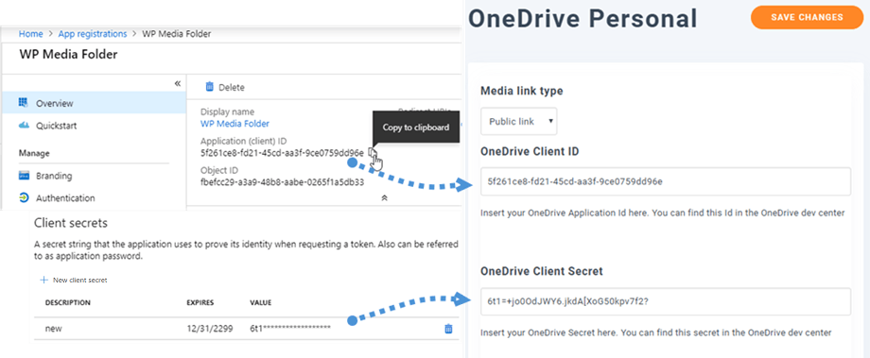Image resolution: width=870 pixels, height=358 pixels.
Task: Open Quickstart in the sidebar
Action: click(x=57, y=126)
